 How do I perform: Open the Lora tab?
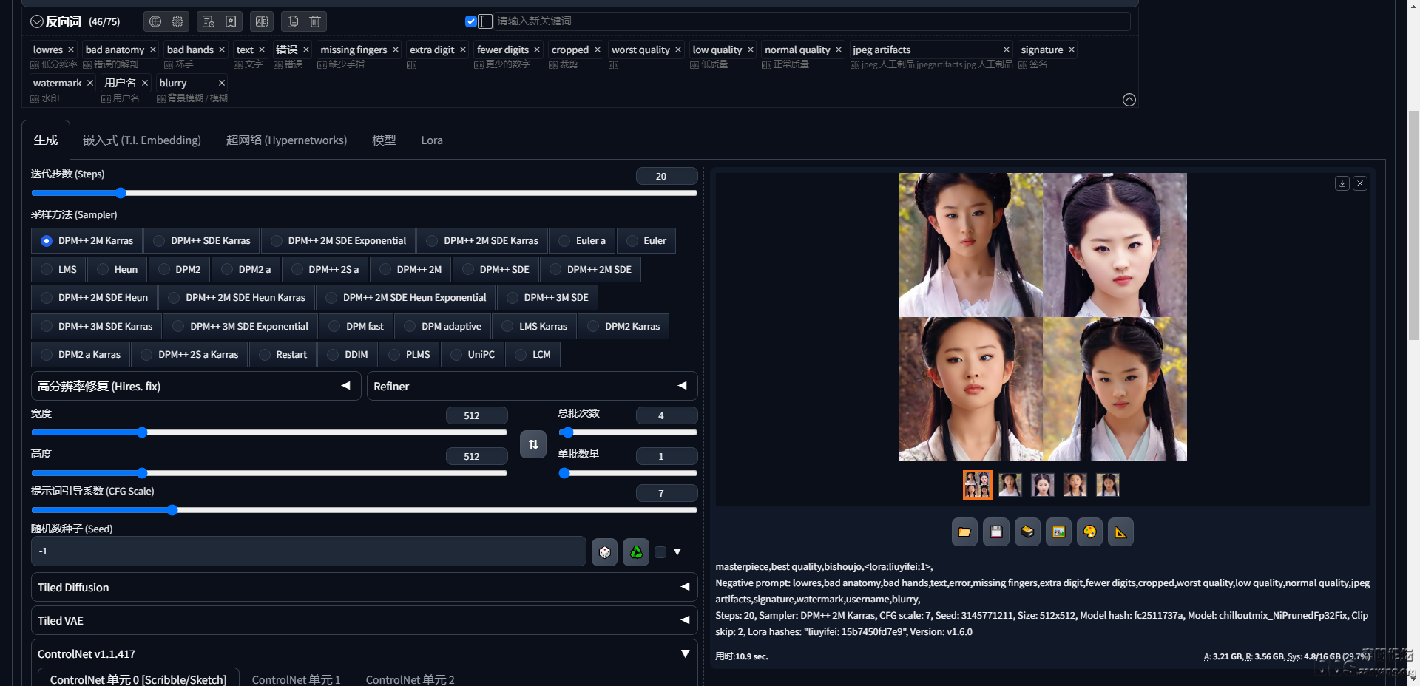[432, 140]
